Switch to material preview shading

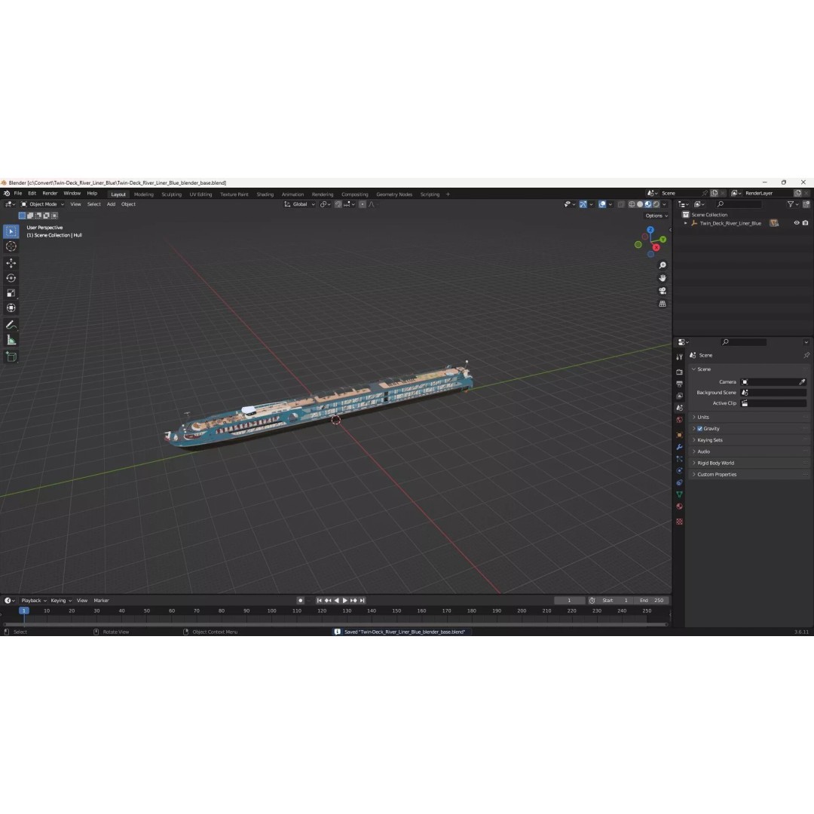(648, 204)
